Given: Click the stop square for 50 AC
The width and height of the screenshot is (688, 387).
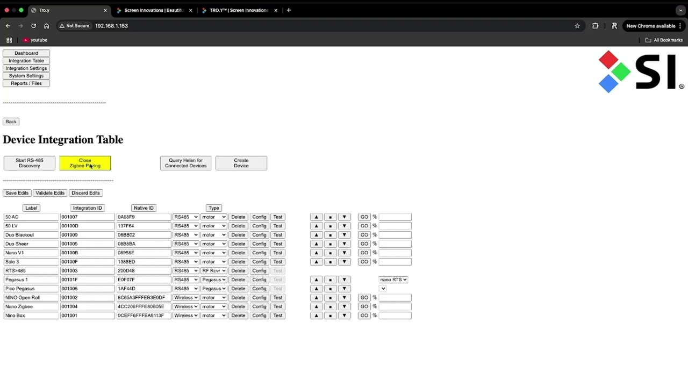Looking at the screenshot, I should 330,217.
